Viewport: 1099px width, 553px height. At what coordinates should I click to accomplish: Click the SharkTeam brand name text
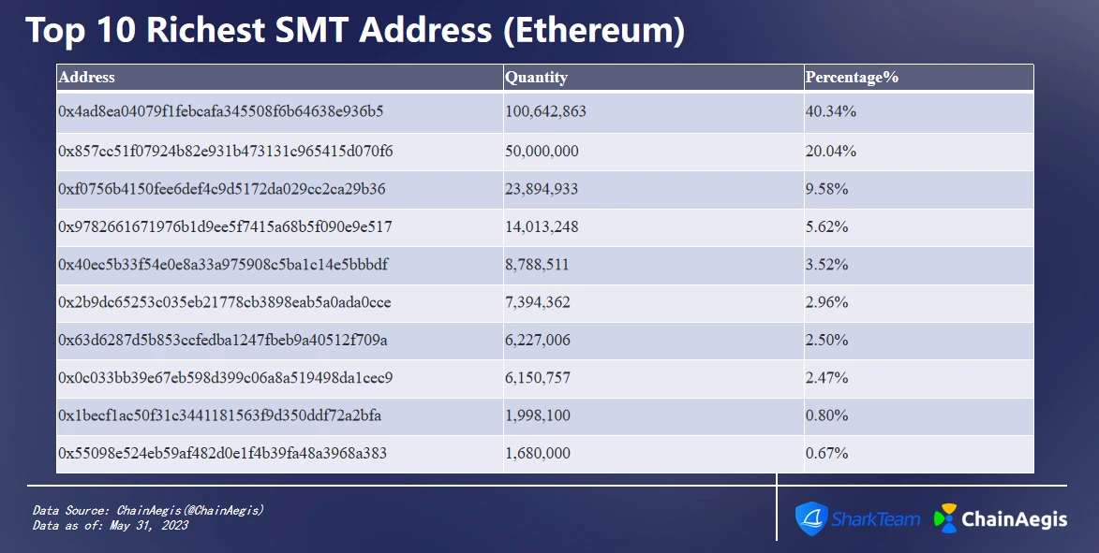(875, 519)
